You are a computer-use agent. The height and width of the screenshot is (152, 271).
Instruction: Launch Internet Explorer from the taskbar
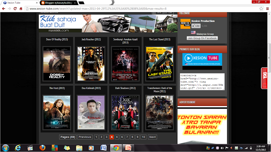click(18, 148)
